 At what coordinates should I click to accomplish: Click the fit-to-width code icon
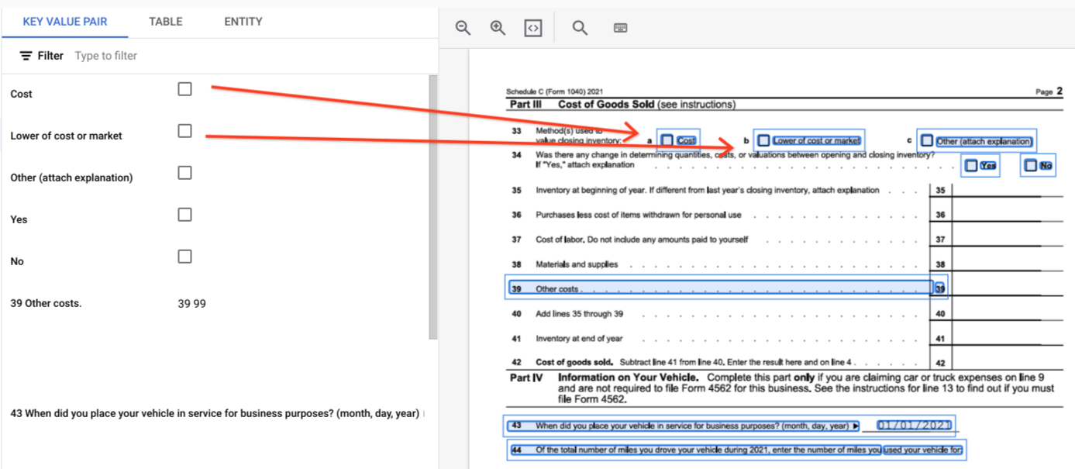[x=532, y=28]
